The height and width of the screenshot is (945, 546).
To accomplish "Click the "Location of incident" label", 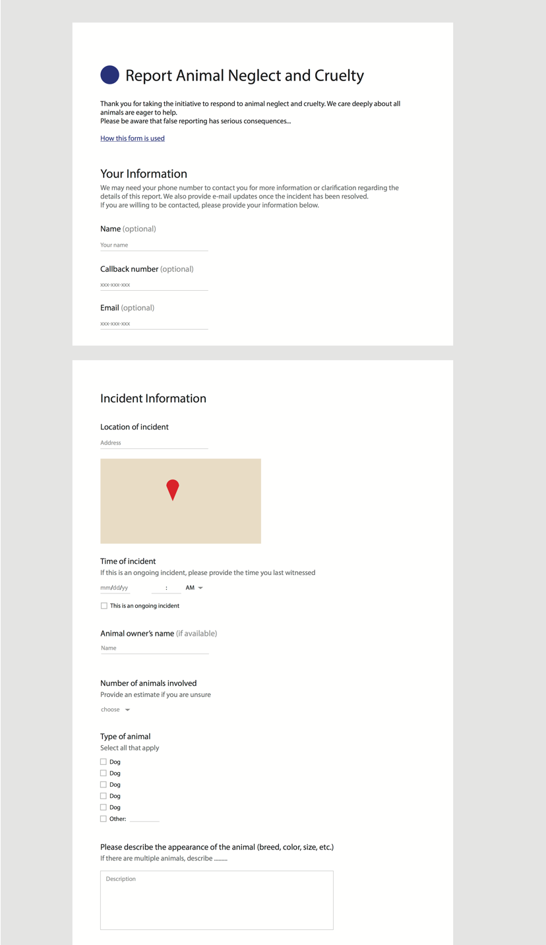I will pos(135,427).
